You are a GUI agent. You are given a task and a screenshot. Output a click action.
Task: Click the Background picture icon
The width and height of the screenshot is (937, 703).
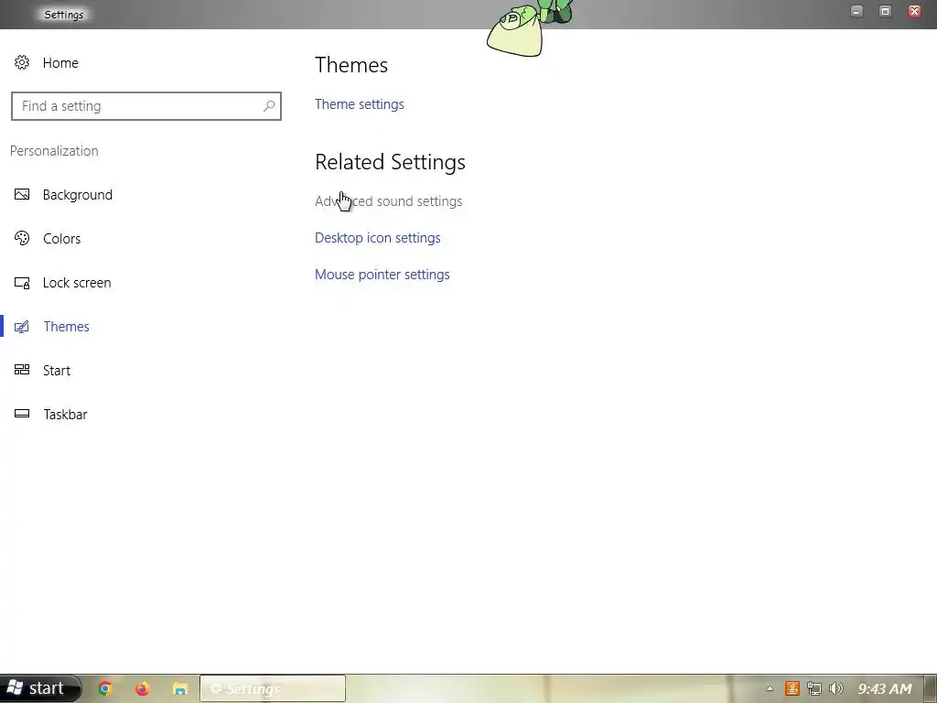pos(22,194)
